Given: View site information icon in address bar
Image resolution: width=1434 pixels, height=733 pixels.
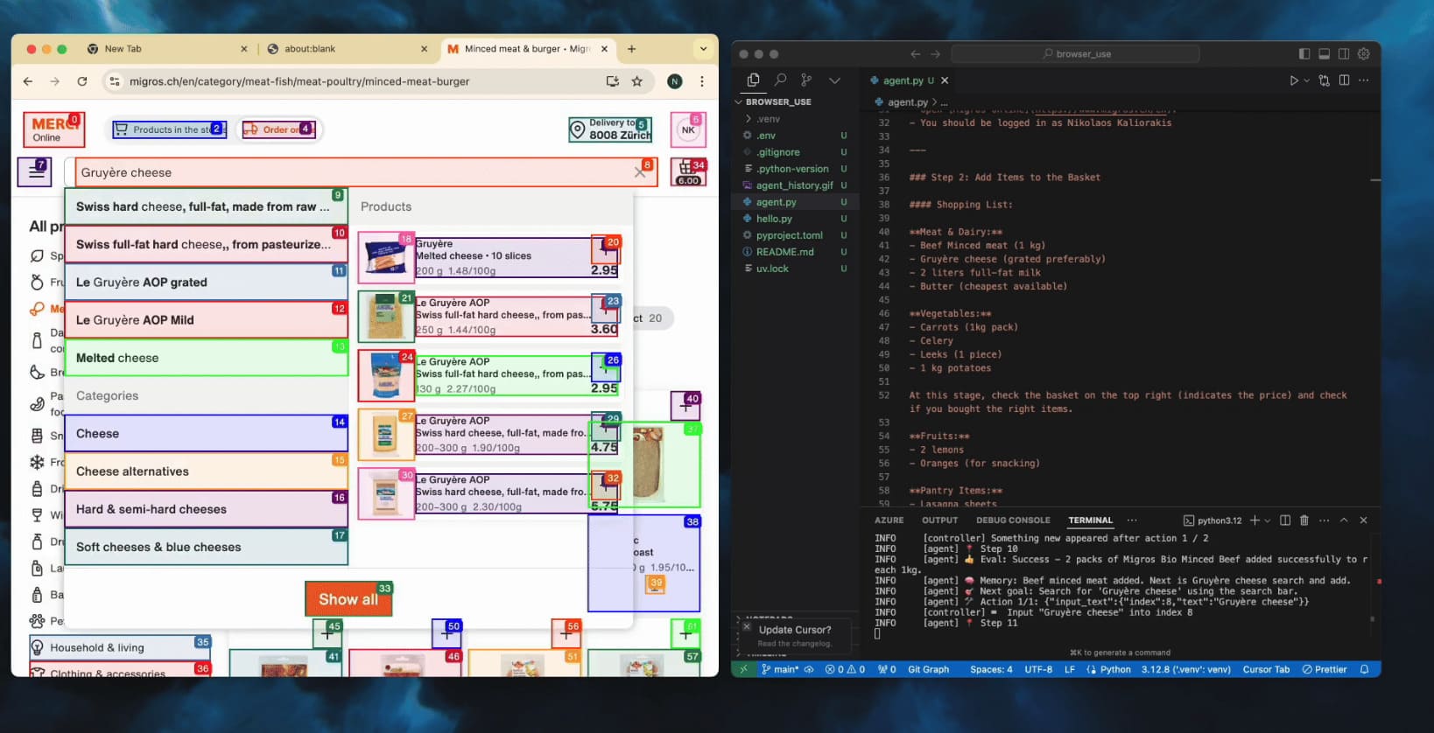Looking at the screenshot, I should tap(114, 81).
